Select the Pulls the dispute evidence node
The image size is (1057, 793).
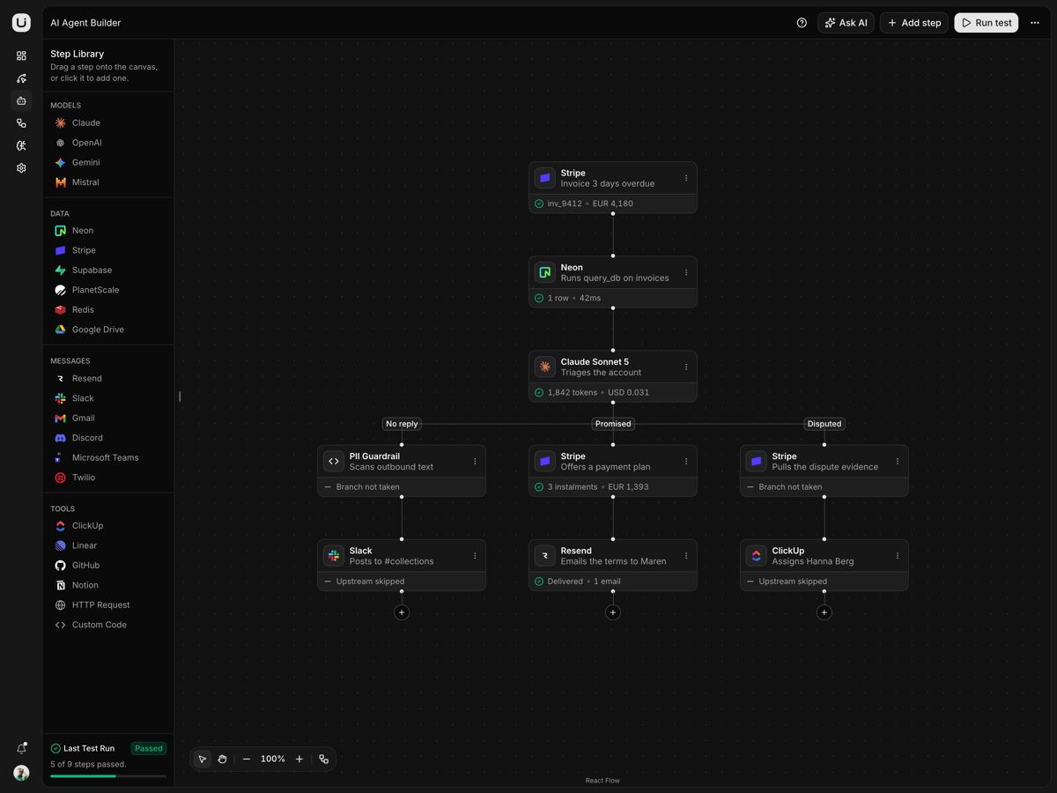tap(824, 471)
